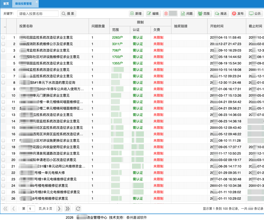The width and height of the screenshot is (264, 220).
Task: Click the 1703户 scope value
Action: (117, 57)
